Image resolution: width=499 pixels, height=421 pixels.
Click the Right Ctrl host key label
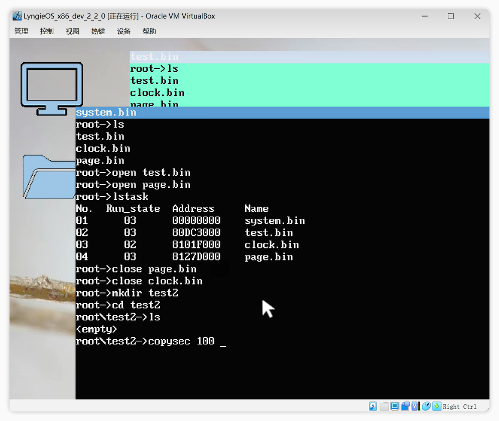pos(459,406)
